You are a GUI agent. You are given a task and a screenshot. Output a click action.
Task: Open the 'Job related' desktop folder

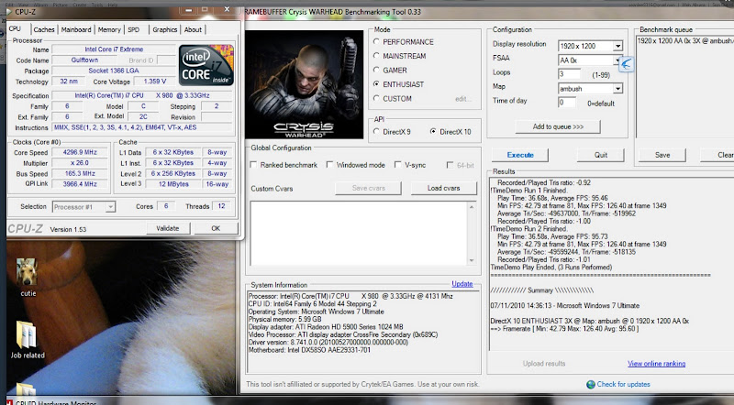click(x=28, y=336)
